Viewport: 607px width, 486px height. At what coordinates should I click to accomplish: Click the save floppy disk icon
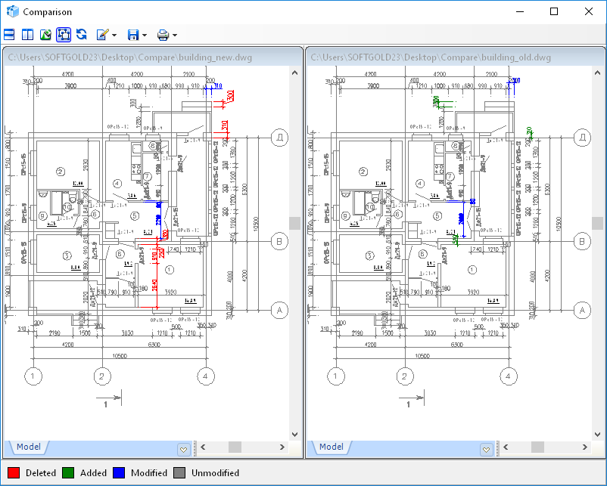click(x=133, y=35)
